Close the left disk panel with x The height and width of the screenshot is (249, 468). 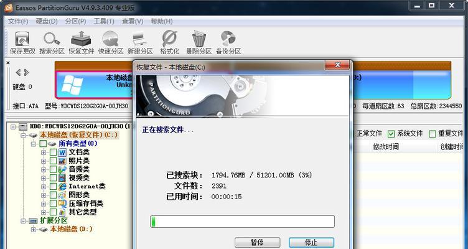click(x=8, y=63)
